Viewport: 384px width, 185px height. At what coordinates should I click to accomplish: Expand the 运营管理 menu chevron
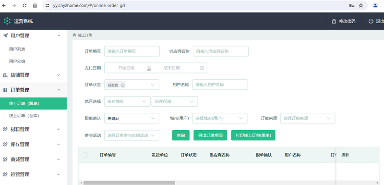pyautogui.click(x=59, y=174)
